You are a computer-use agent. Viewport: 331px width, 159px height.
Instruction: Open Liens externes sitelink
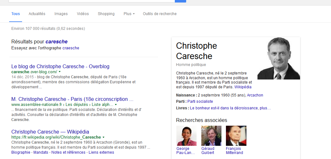[101, 152]
